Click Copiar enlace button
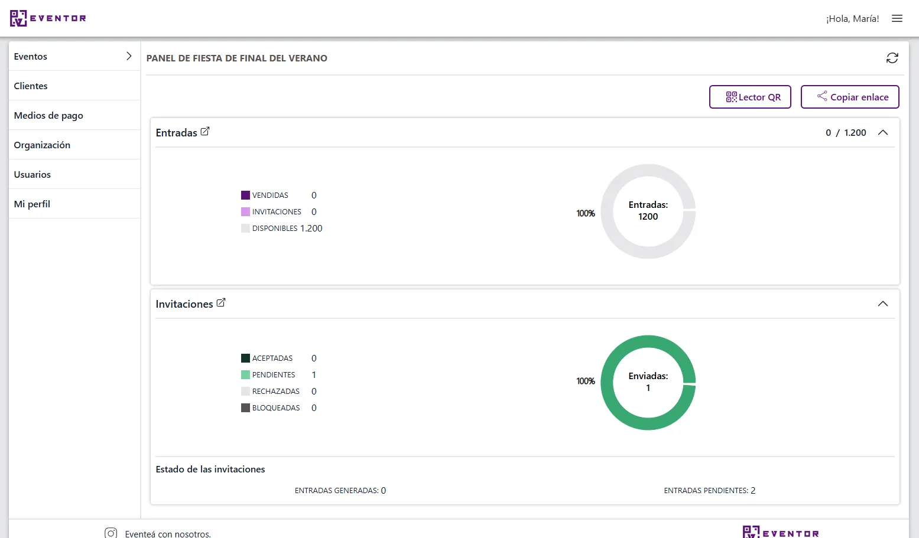Image resolution: width=919 pixels, height=538 pixels. (x=850, y=97)
